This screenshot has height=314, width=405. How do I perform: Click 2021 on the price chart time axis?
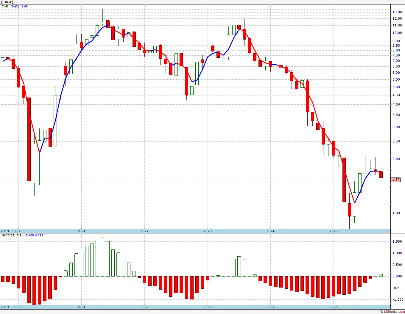[81, 231]
